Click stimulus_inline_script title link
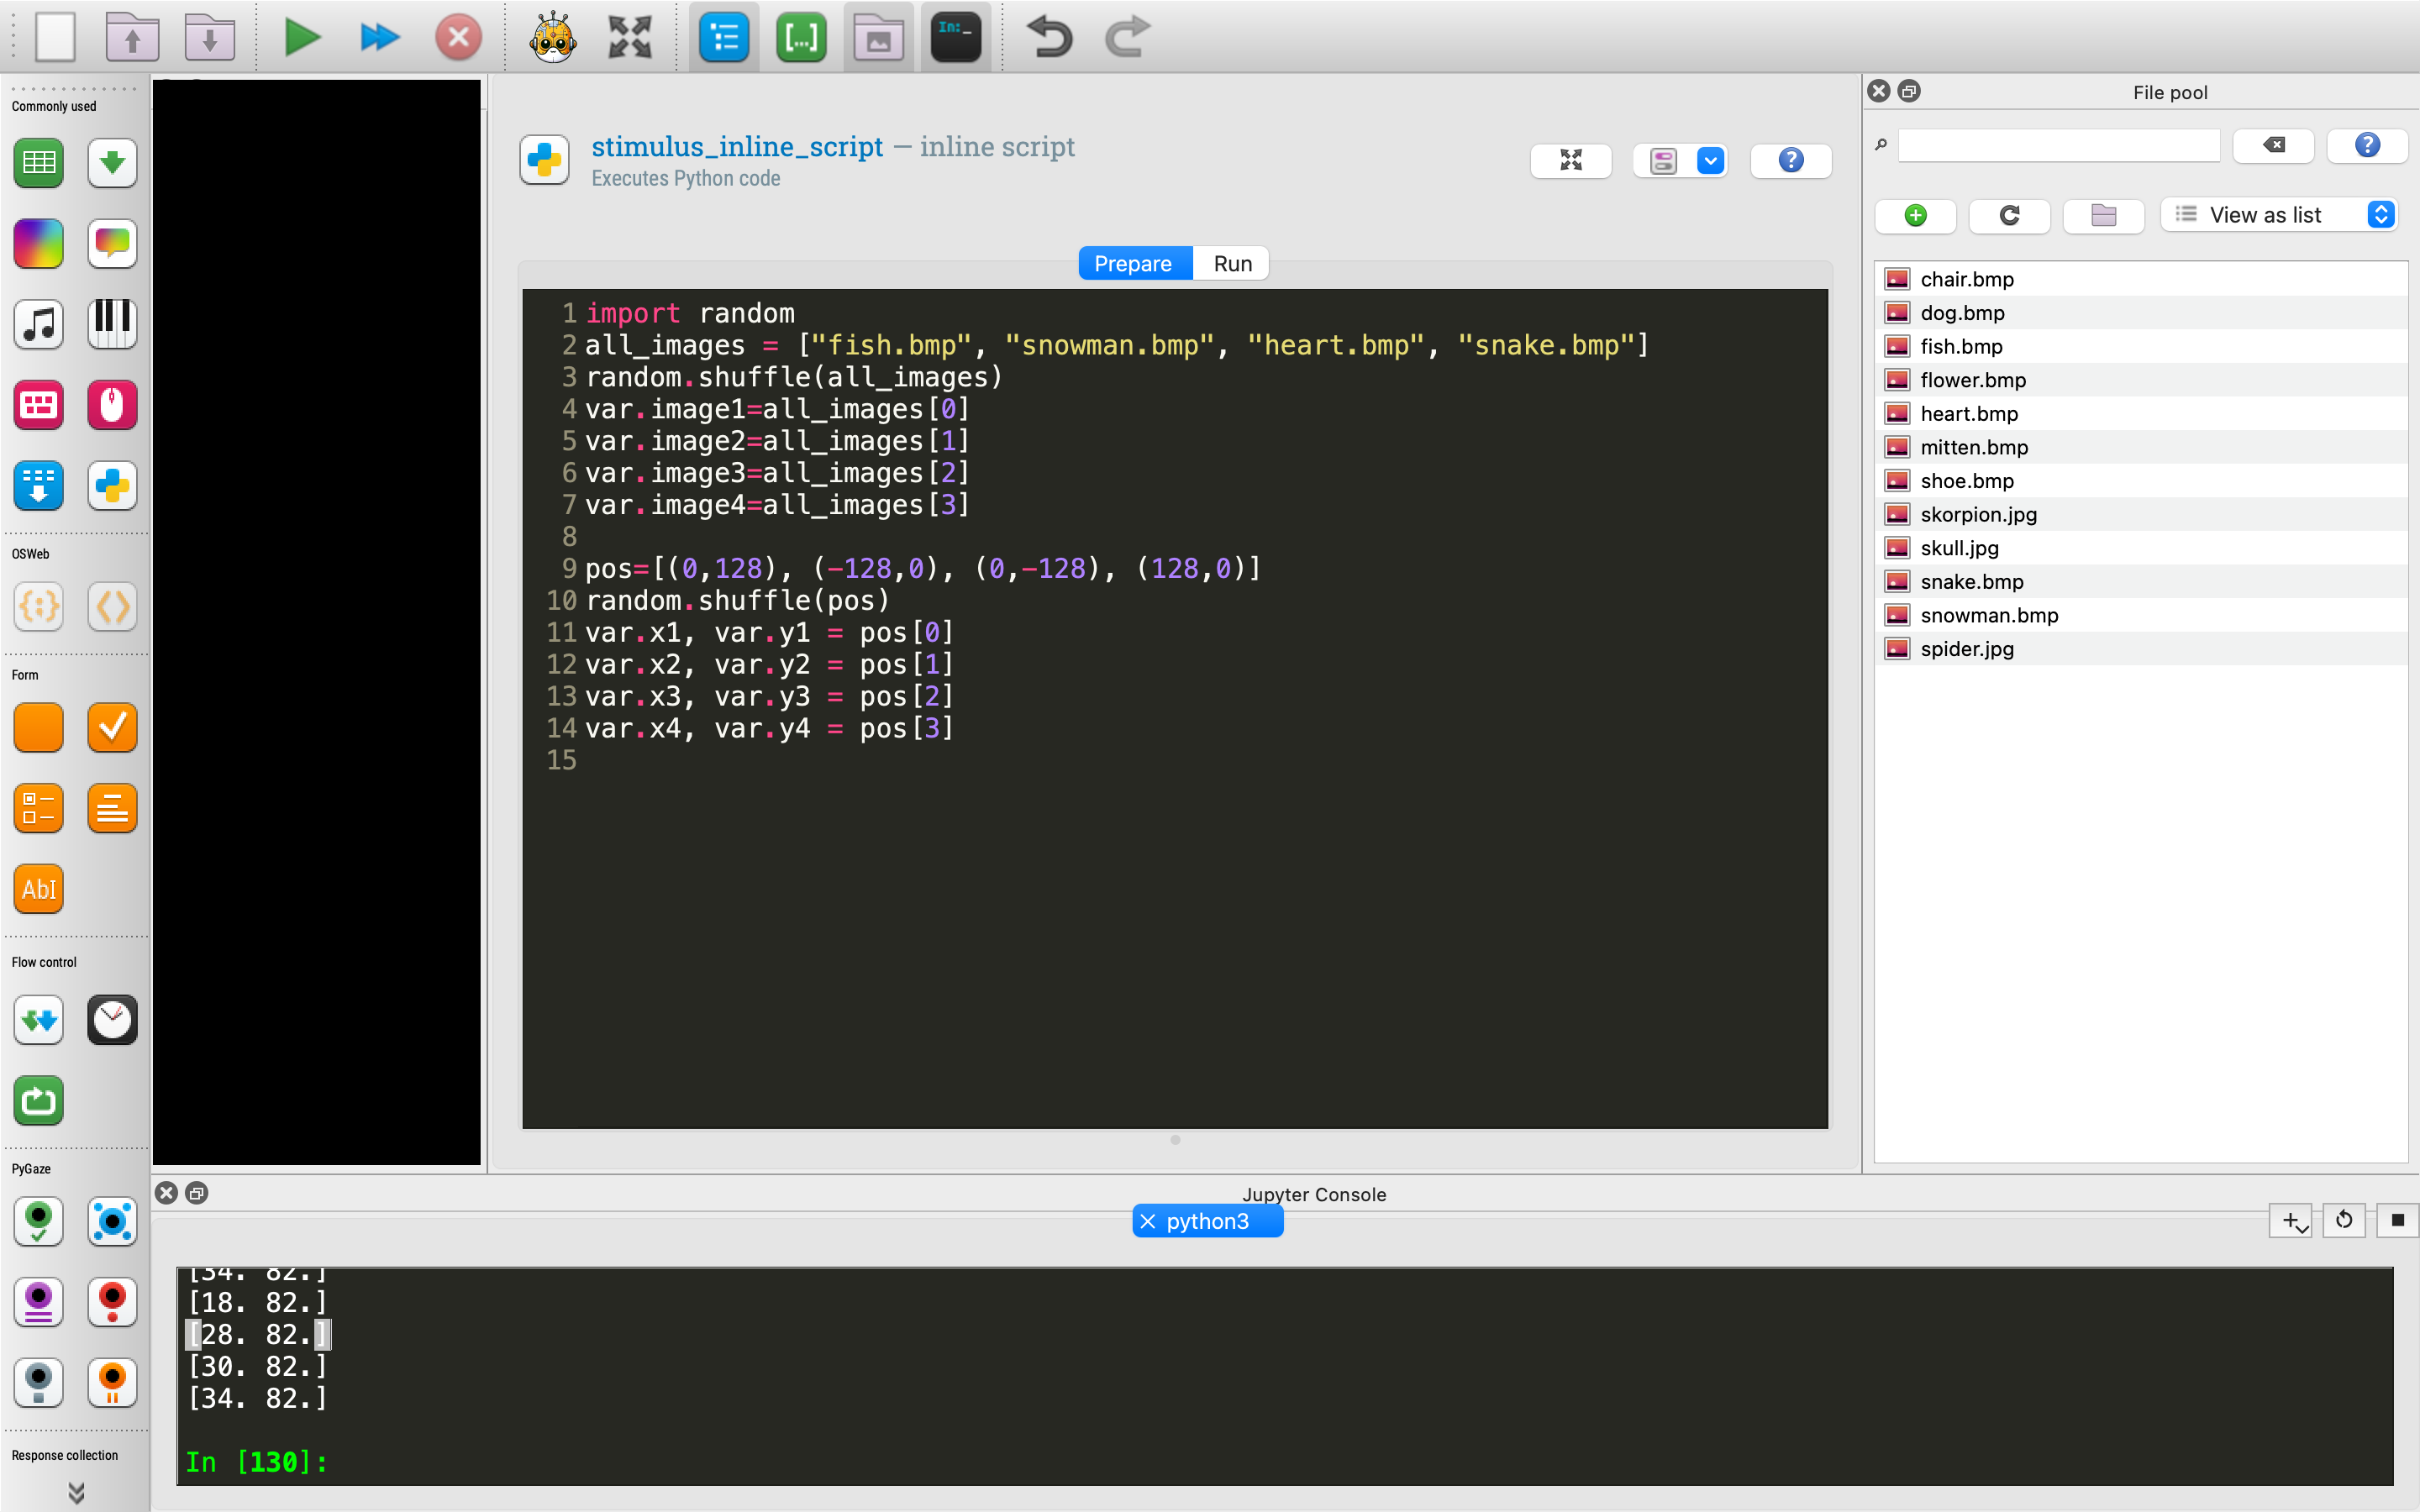The height and width of the screenshot is (1512, 2420). (x=737, y=147)
